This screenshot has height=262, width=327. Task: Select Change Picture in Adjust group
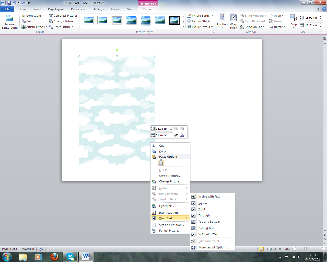pos(62,21)
